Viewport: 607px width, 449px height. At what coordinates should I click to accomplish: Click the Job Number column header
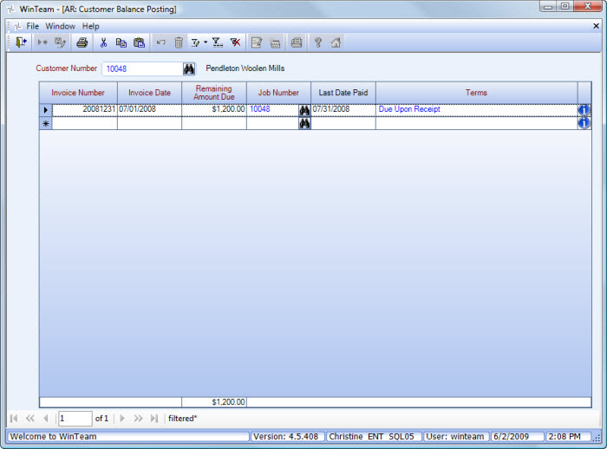[x=278, y=93]
